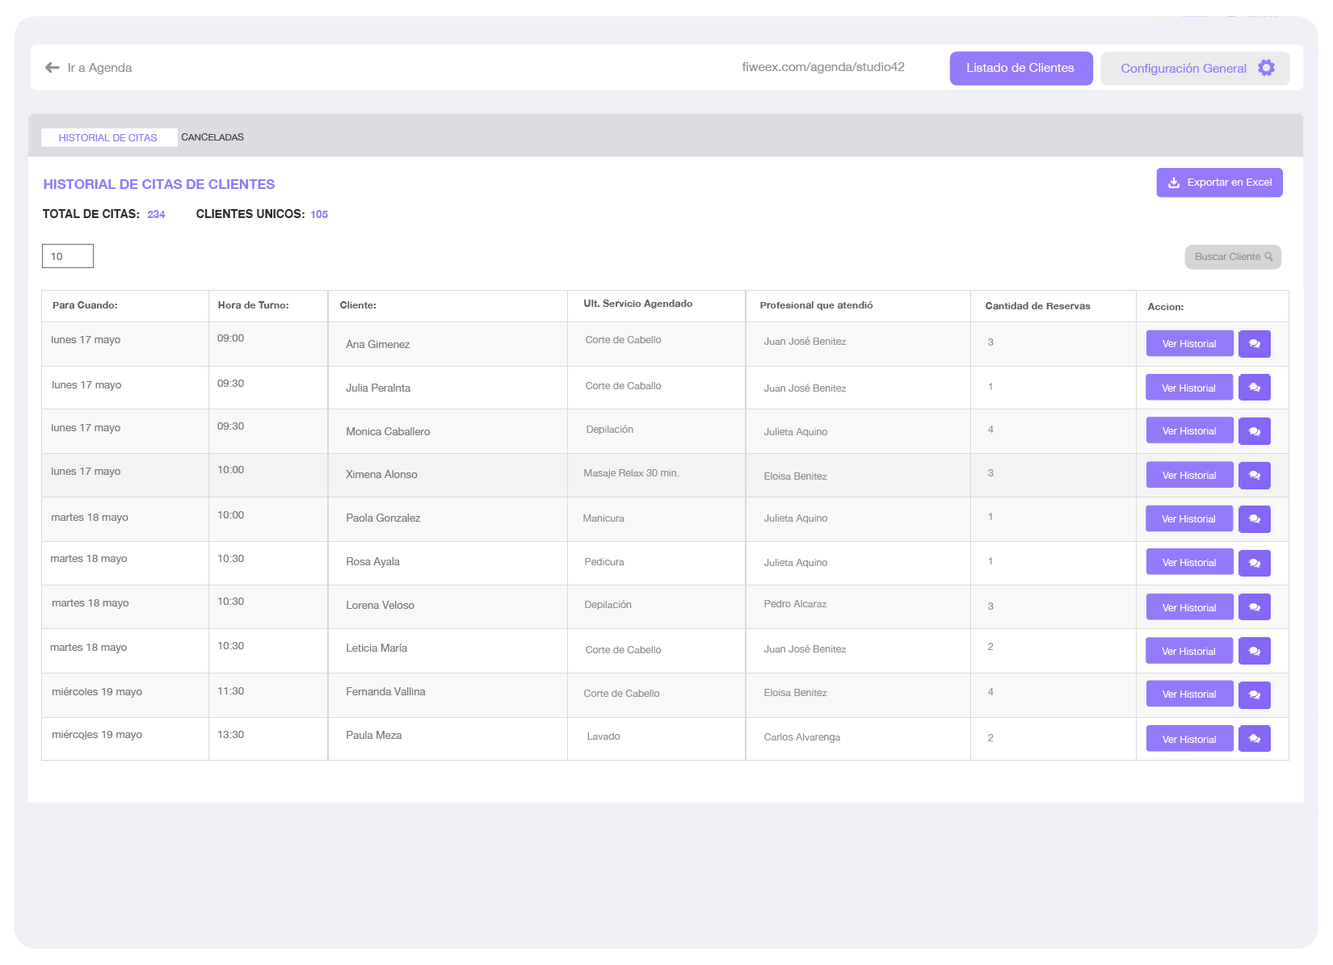The height and width of the screenshot is (965, 1333).
Task: Show Leticia María's appointment history
Action: (x=1188, y=651)
